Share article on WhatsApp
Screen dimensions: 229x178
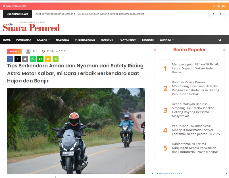(33, 59)
